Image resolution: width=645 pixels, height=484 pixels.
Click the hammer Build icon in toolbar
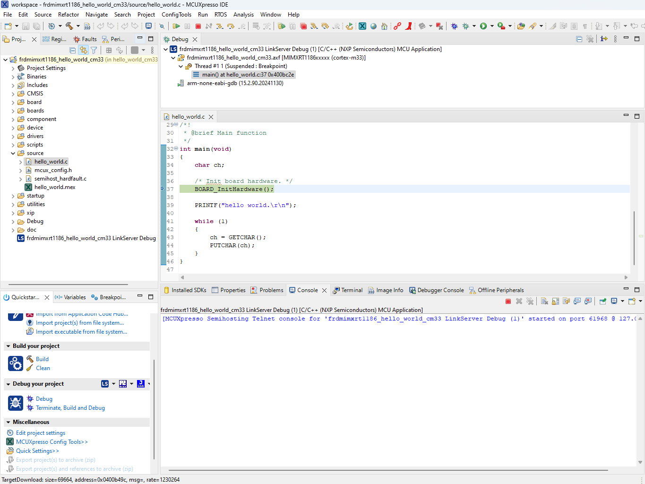(x=69, y=26)
